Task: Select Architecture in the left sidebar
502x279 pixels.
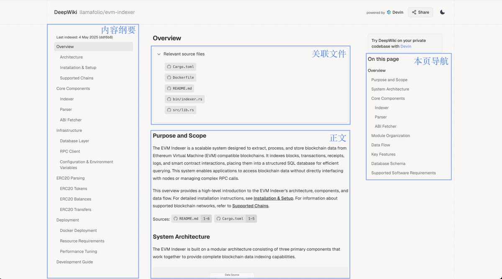Action: point(71,57)
